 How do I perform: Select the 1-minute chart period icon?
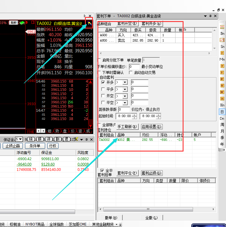[x=222, y=53]
